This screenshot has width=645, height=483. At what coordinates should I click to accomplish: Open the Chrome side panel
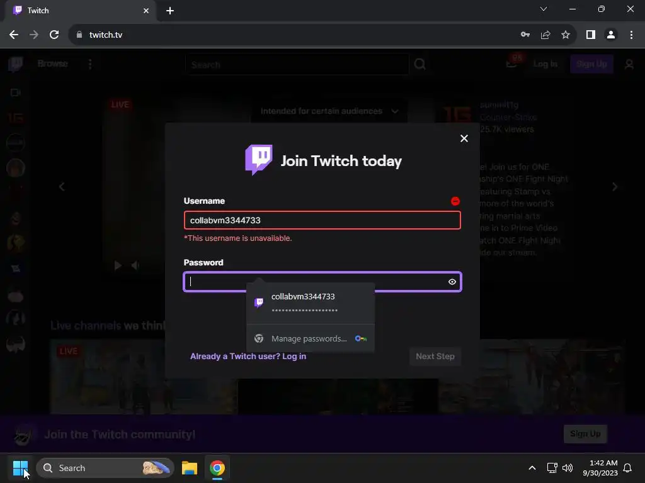pos(591,35)
